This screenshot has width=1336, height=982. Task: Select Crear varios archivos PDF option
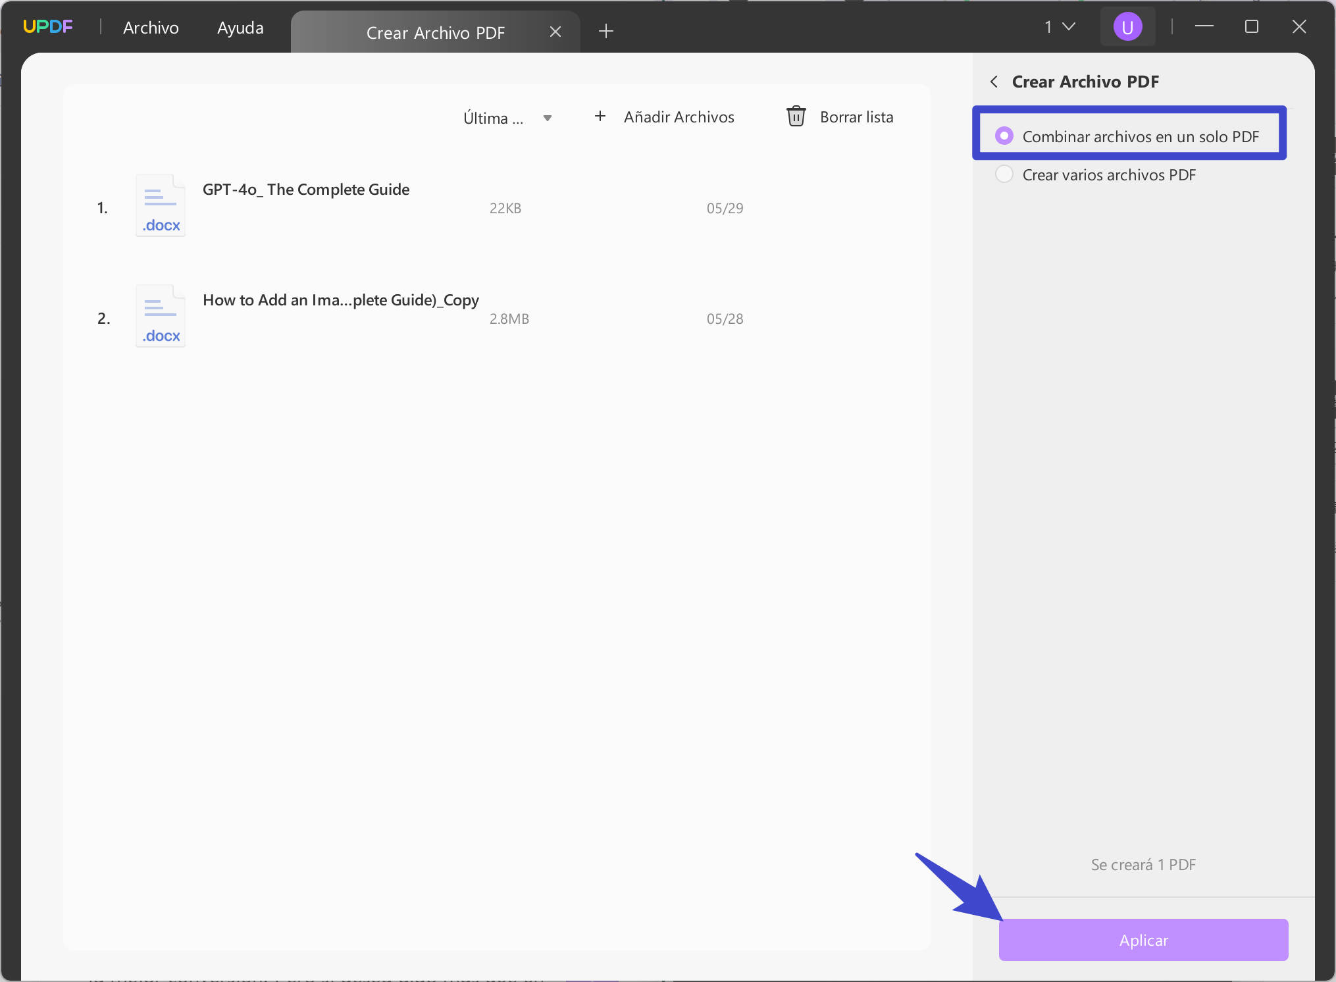(x=1004, y=174)
